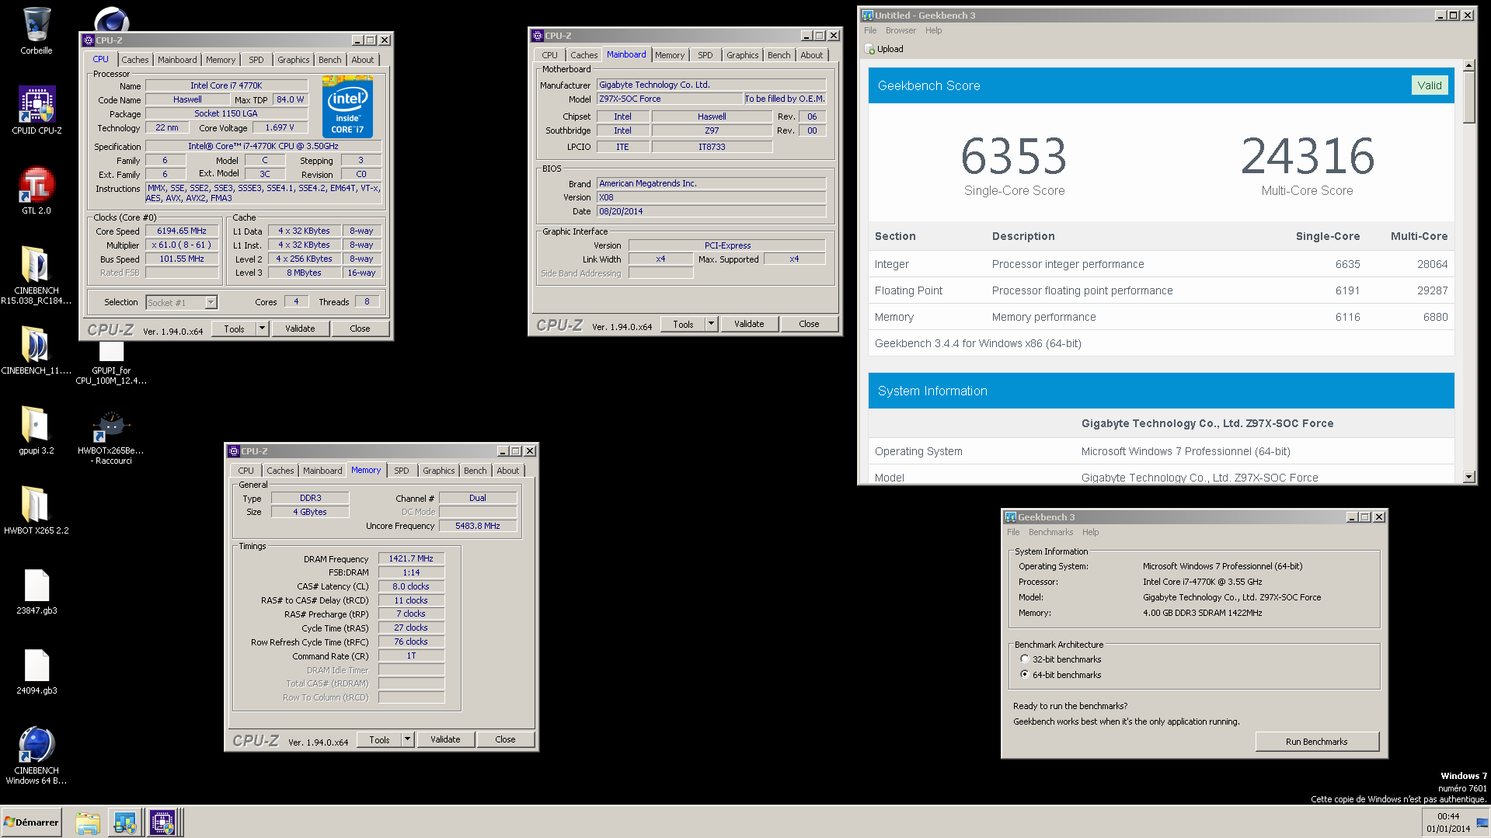
Task: Click the tray flag notification icon
Action: click(1482, 823)
